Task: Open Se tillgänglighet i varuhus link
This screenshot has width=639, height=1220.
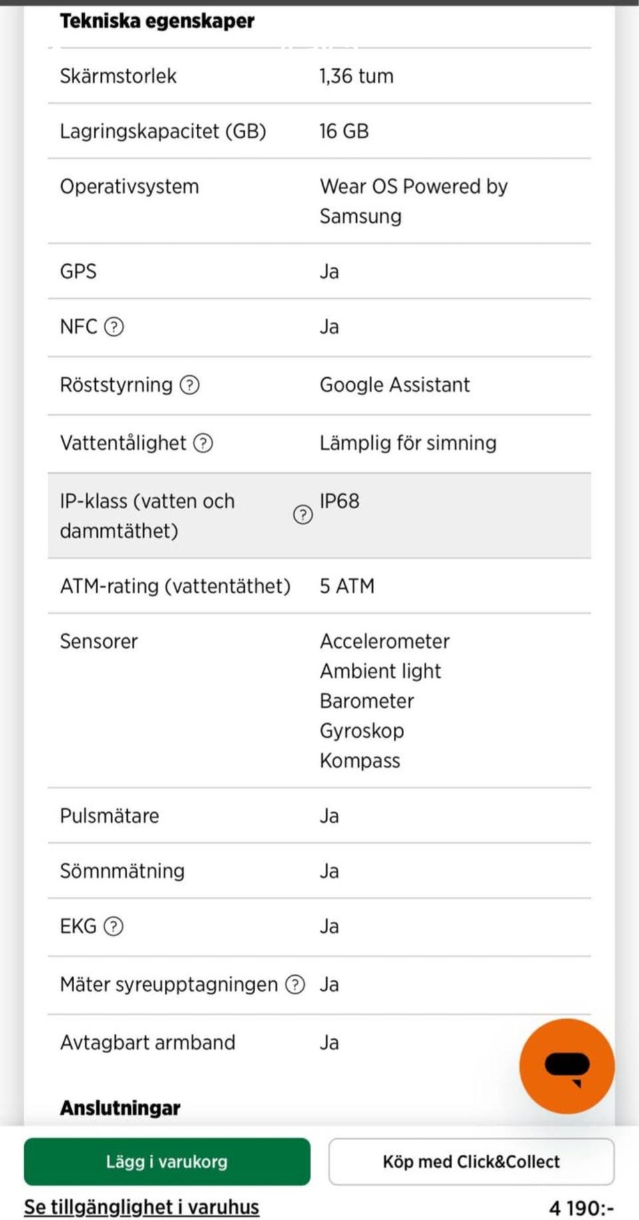Action: pos(142,1207)
